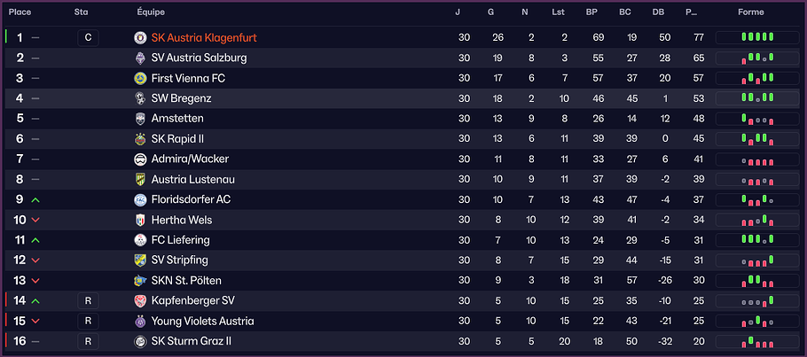Click the Austria Lustenau club crest

tap(140, 180)
